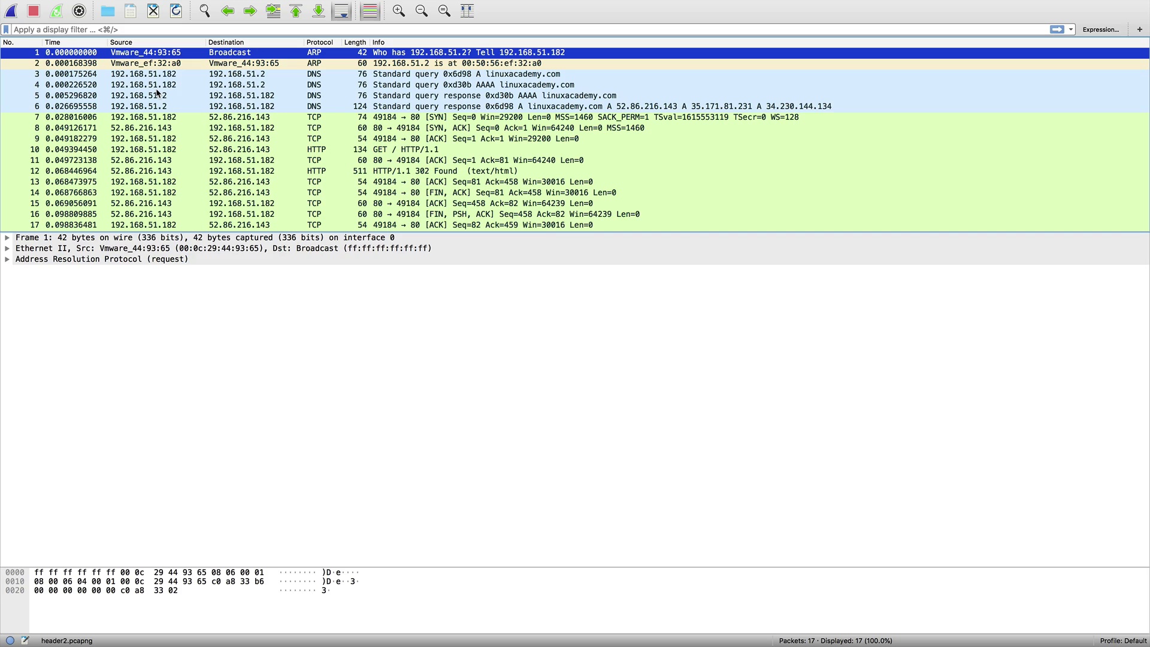Sort by the Time column header
Image resolution: width=1150 pixels, height=647 pixels.
pyautogui.click(x=75, y=43)
